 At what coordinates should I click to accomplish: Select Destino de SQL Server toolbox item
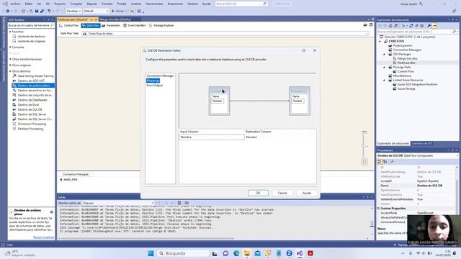[x=32, y=114]
